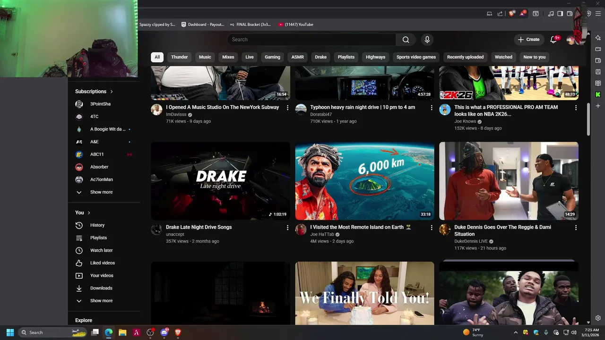Switch to the FINAL Bracket browser tab
The height and width of the screenshot is (340, 605).
click(x=251, y=25)
